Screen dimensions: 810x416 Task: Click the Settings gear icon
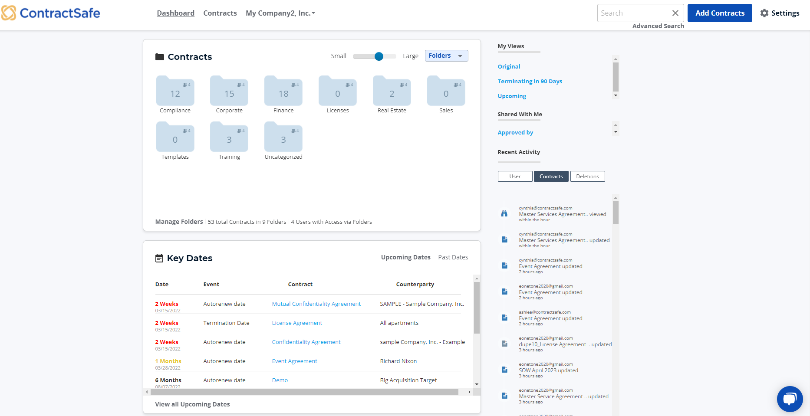[764, 13]
